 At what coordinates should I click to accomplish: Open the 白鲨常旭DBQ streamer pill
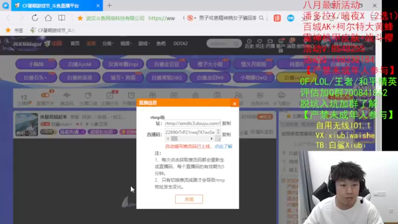(x=167, y=78)
